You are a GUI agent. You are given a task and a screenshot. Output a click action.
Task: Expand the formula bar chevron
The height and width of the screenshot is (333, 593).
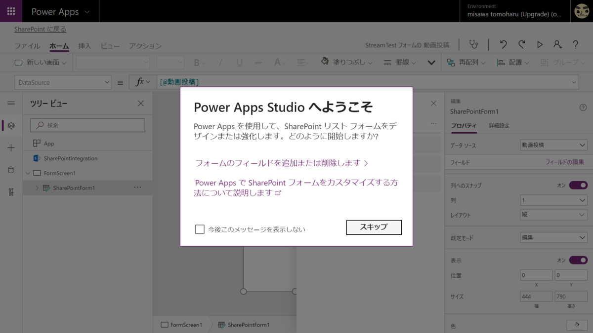(574, 82)
